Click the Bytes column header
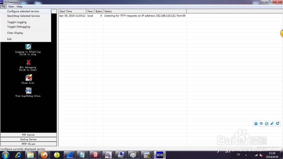This screenshot has height=159, width=283. pos(98,11)
